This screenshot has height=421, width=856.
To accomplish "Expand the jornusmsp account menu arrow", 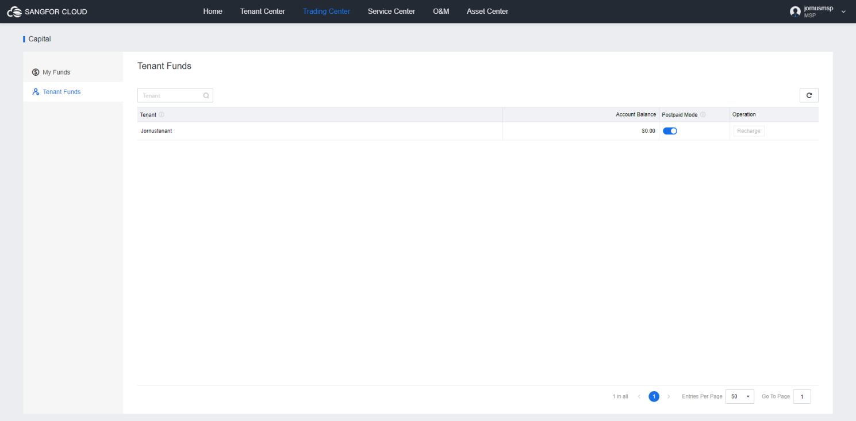I will click(x=843, y=11).
